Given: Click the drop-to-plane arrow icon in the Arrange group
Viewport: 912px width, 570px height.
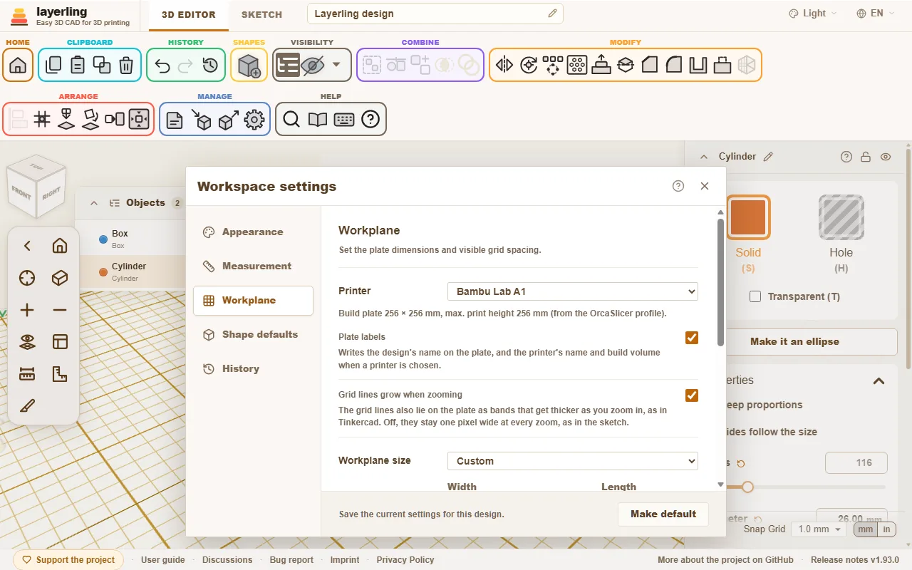Looking at the screenshot, I should click(x=66, y=119).
